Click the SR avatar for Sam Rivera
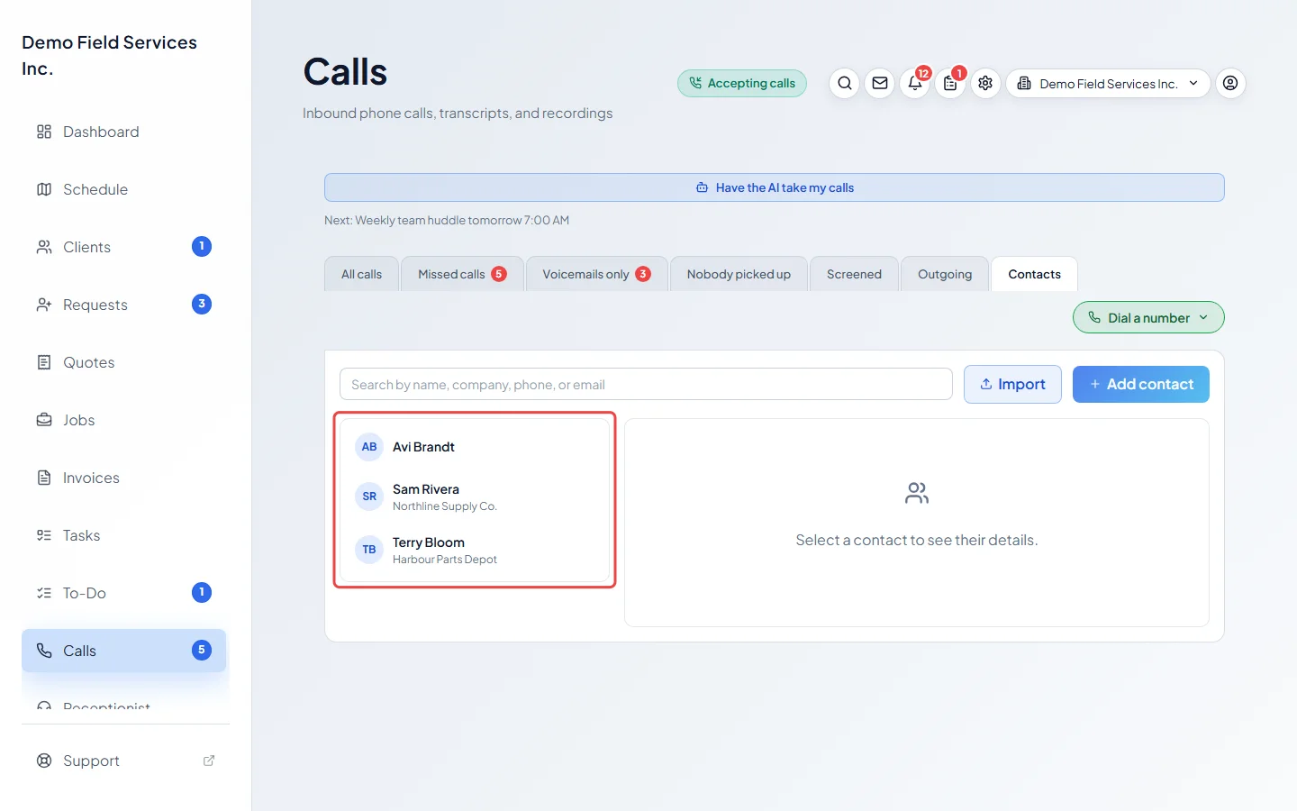This screenshot has width=1297, height=811. tap(369, 497)
